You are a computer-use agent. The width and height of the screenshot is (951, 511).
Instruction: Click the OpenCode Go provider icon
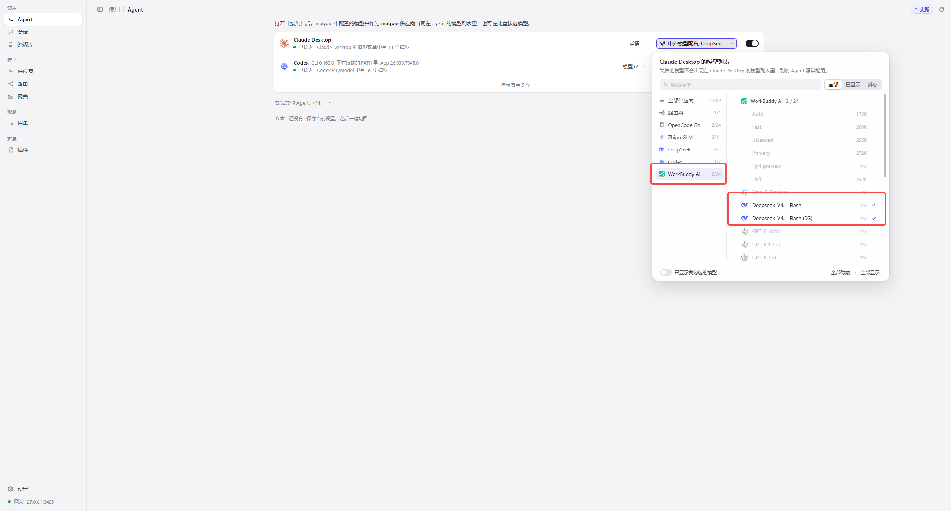(662, 125)
